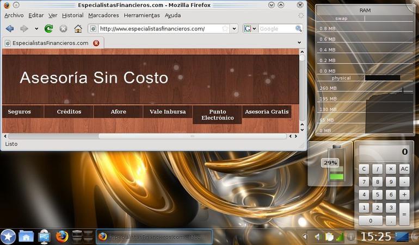
Task: Switch desktops using the pager widget
Action: click(x=82, y=236)
